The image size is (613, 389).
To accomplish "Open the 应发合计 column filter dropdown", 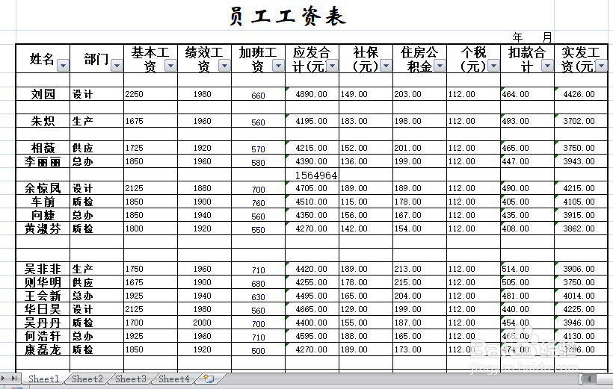I will pos(333,65).
